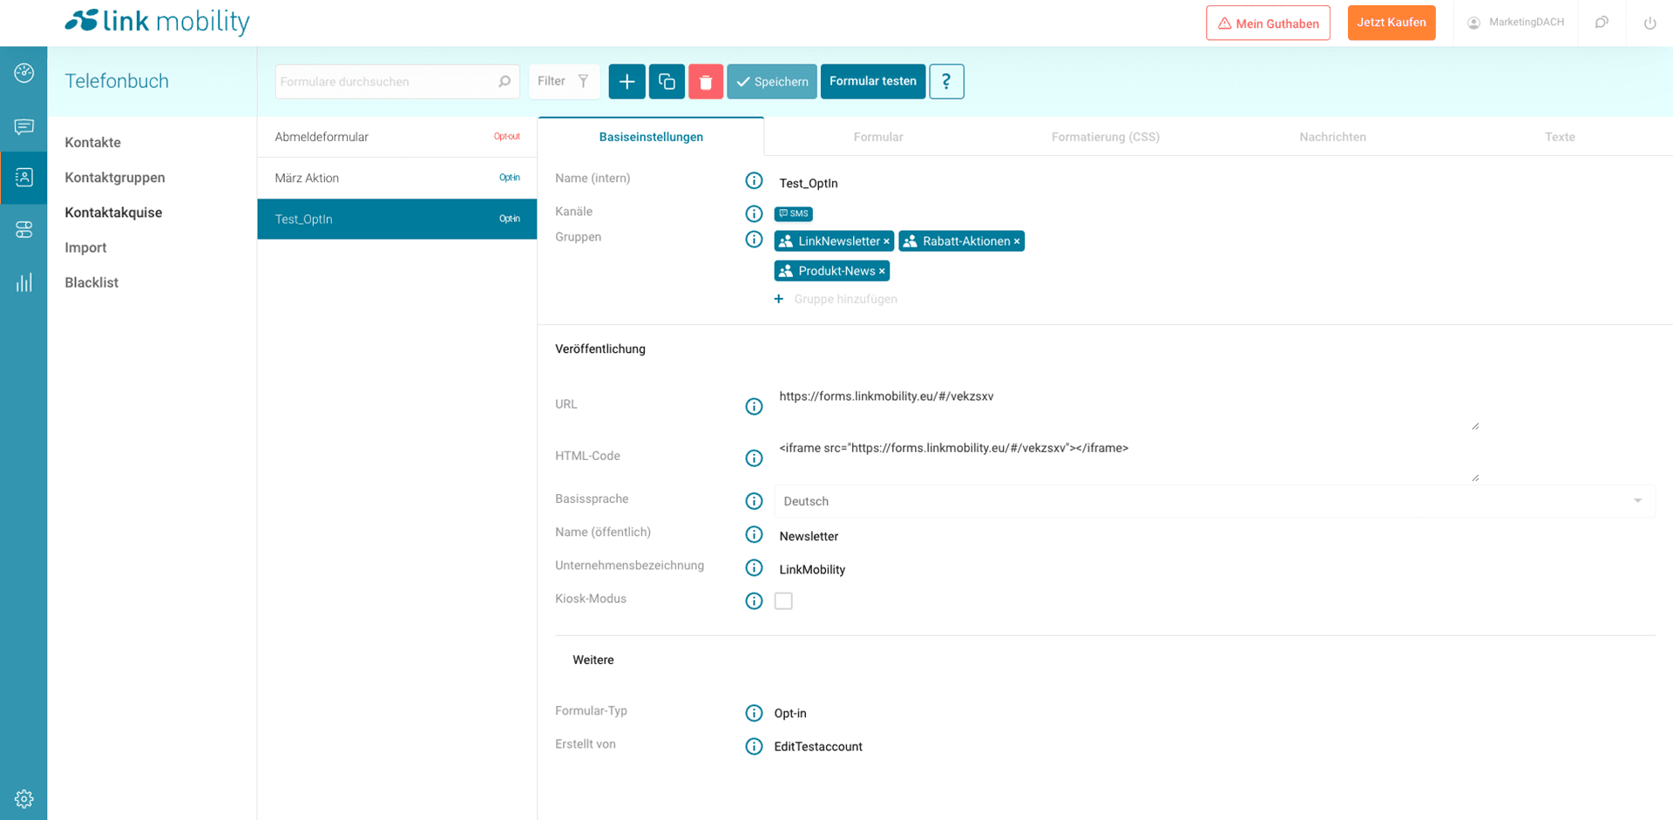This screenshot has width=1673, height=820.
Task: Remove the LinkNewsletter group tag
Action: coord(886,241)
